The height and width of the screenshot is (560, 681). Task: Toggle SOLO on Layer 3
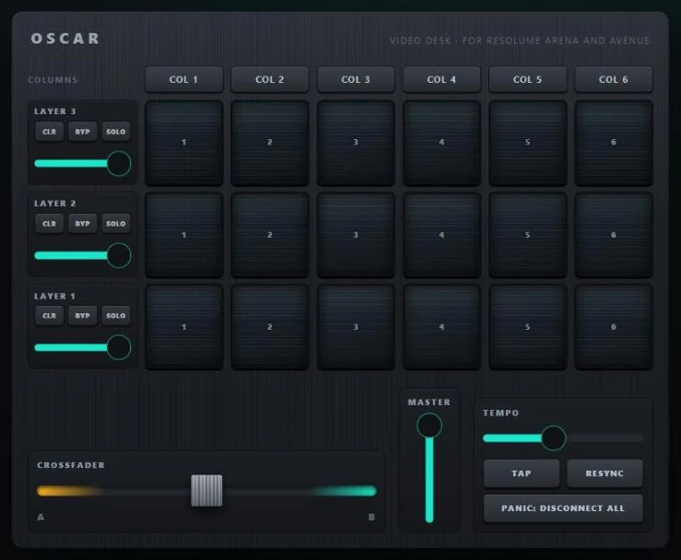116,132
